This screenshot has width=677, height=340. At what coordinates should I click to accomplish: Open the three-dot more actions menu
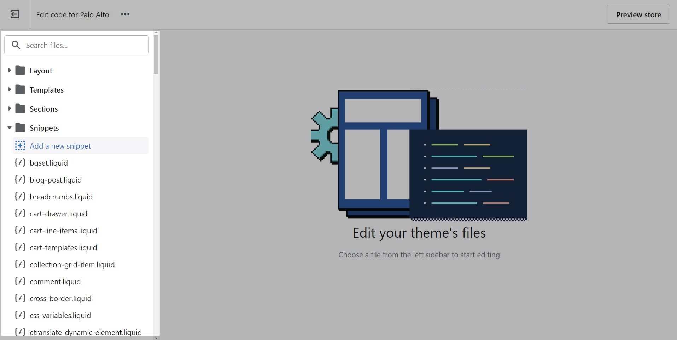pyautogui.click(x=125, y=14)
